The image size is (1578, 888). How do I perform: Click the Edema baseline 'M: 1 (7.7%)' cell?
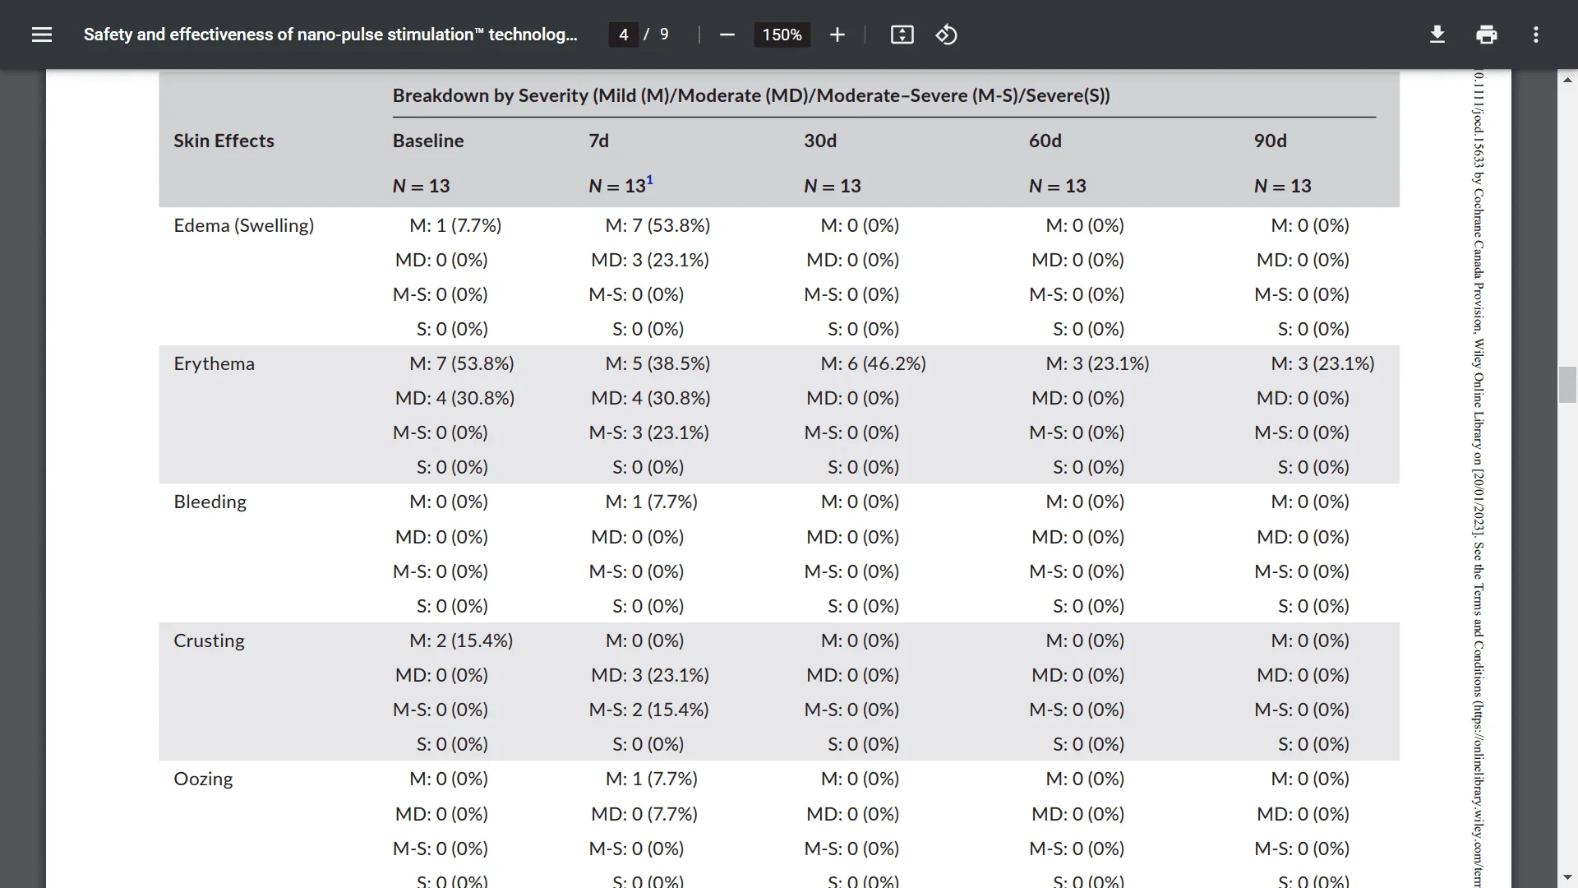pyautogui.click(x=455, y=225)
